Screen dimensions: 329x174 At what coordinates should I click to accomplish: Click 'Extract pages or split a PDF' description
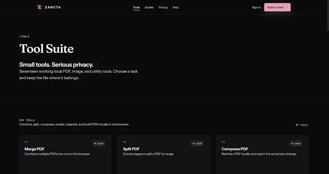[148, 154]
